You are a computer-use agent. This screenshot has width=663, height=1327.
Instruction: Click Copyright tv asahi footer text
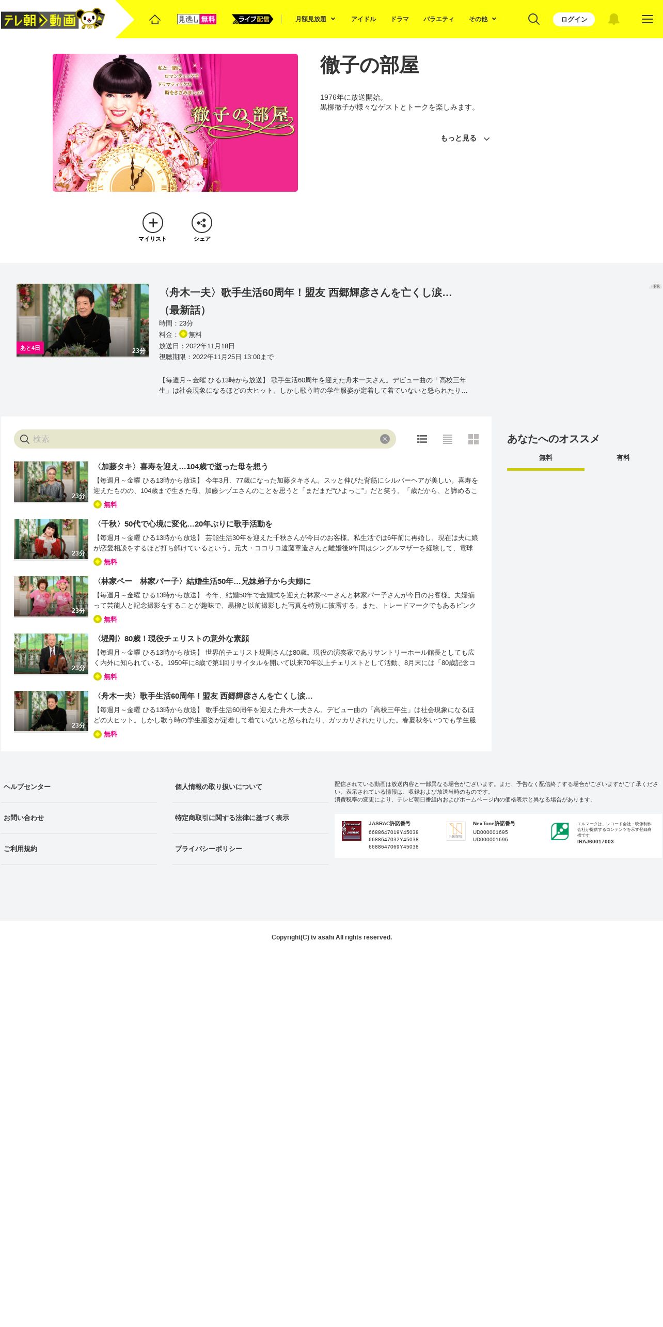coord(332,937)
